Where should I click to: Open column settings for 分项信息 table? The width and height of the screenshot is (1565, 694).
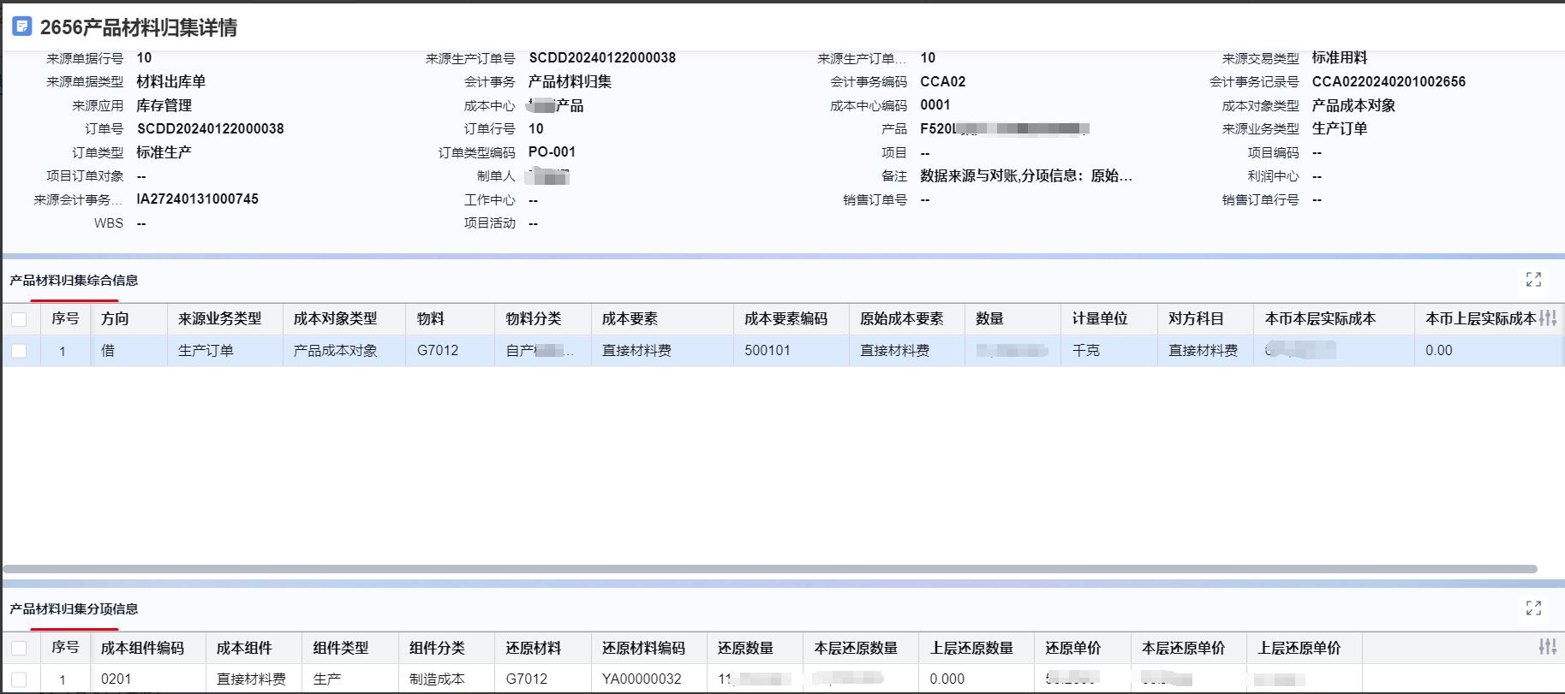[x=1547, y=647]
